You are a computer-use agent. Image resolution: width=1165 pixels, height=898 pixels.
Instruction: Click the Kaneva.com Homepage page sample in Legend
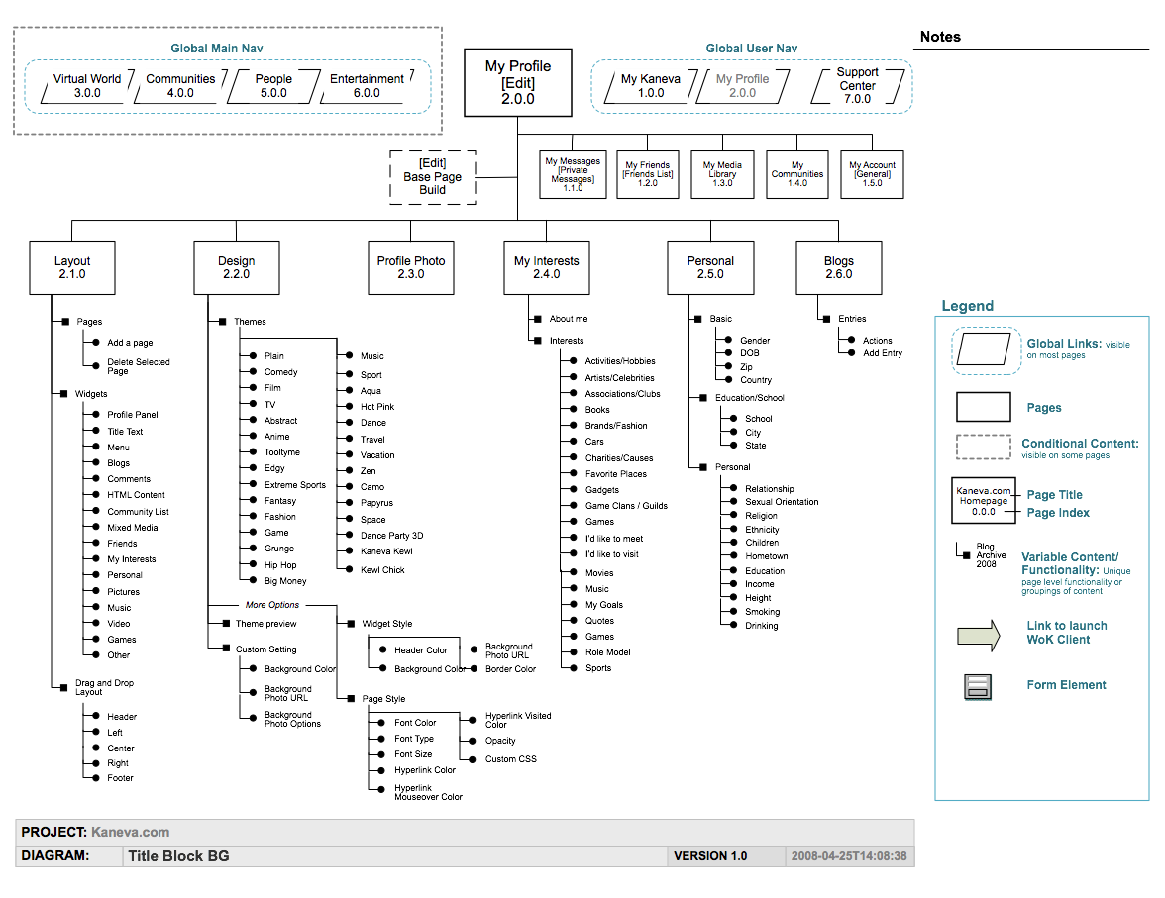(984, 501)
